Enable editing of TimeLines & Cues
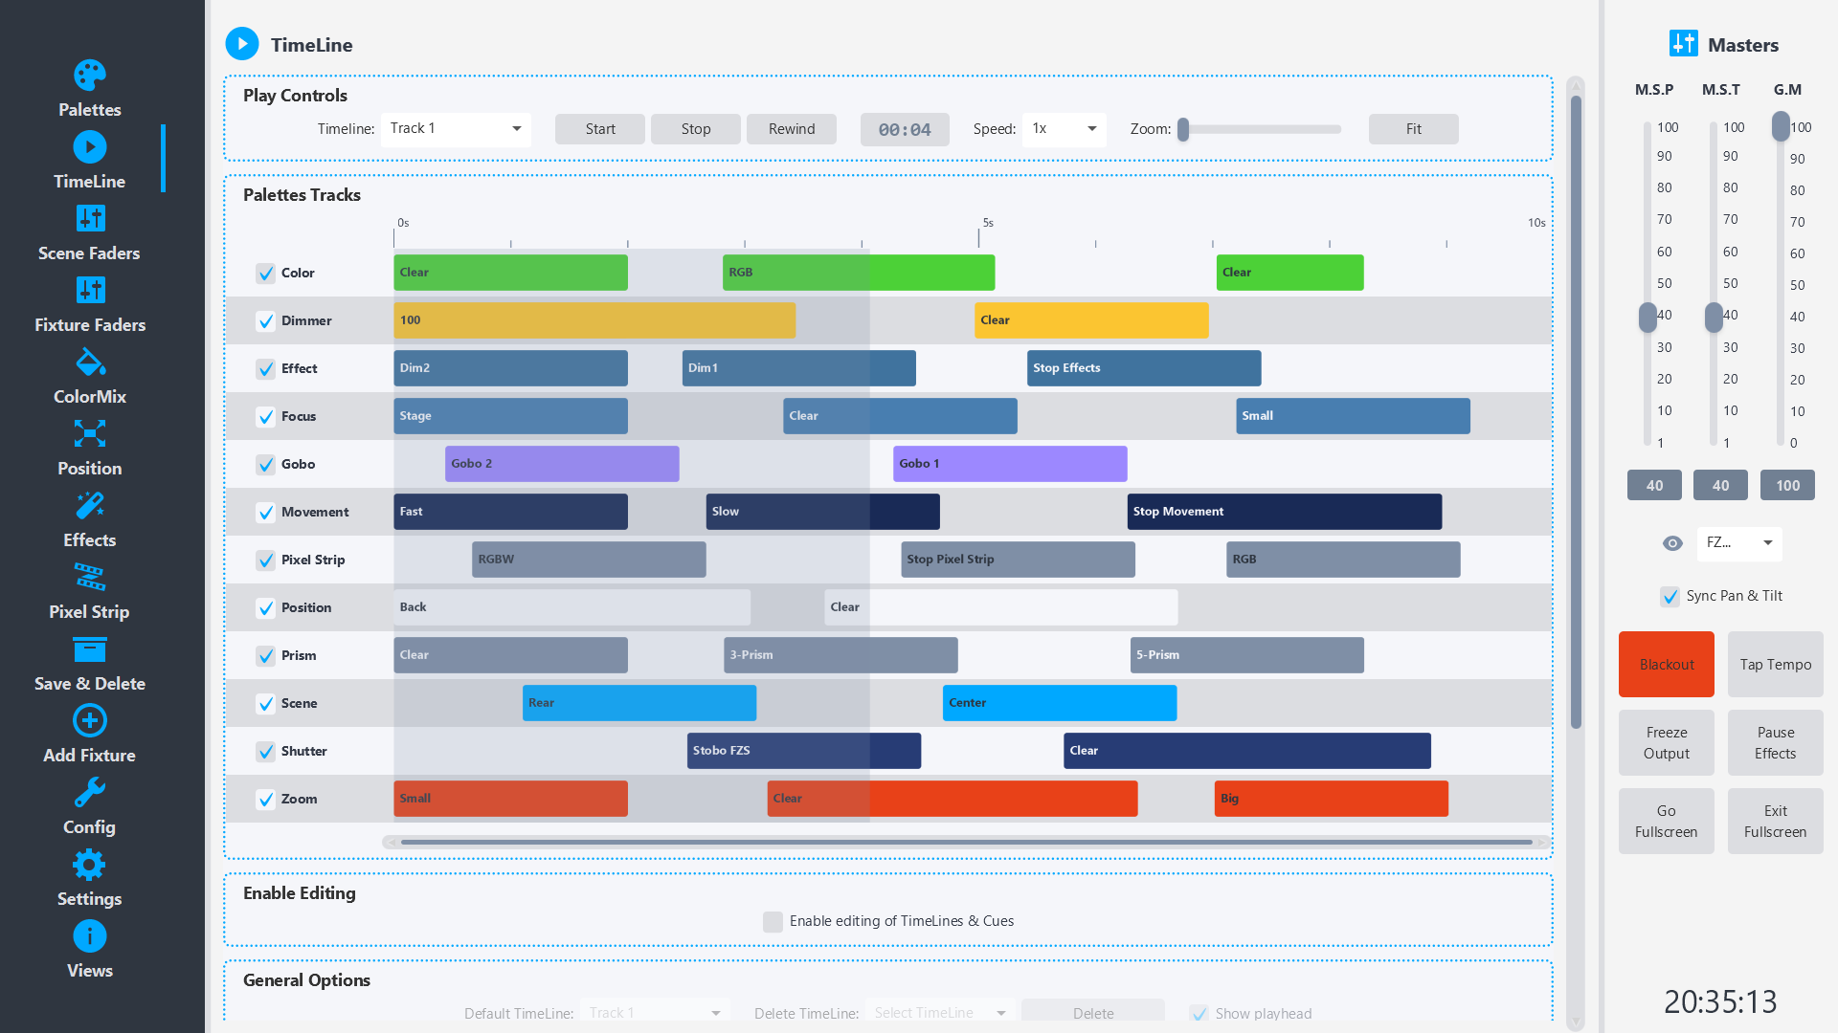The width and height of the screenshot is (1838, 1033). [773, 922]
